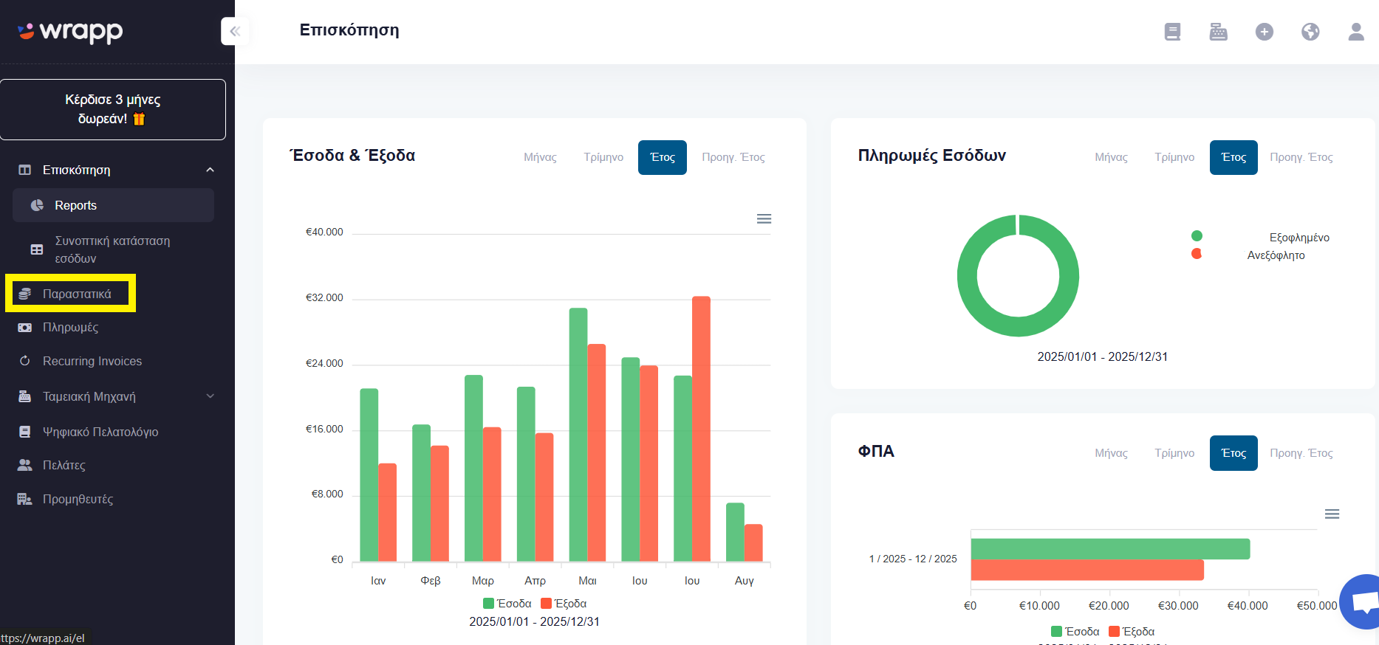Collapse the sidebar with double-chevron button
Screen dimensions: 1379x645
pos(235,31)
